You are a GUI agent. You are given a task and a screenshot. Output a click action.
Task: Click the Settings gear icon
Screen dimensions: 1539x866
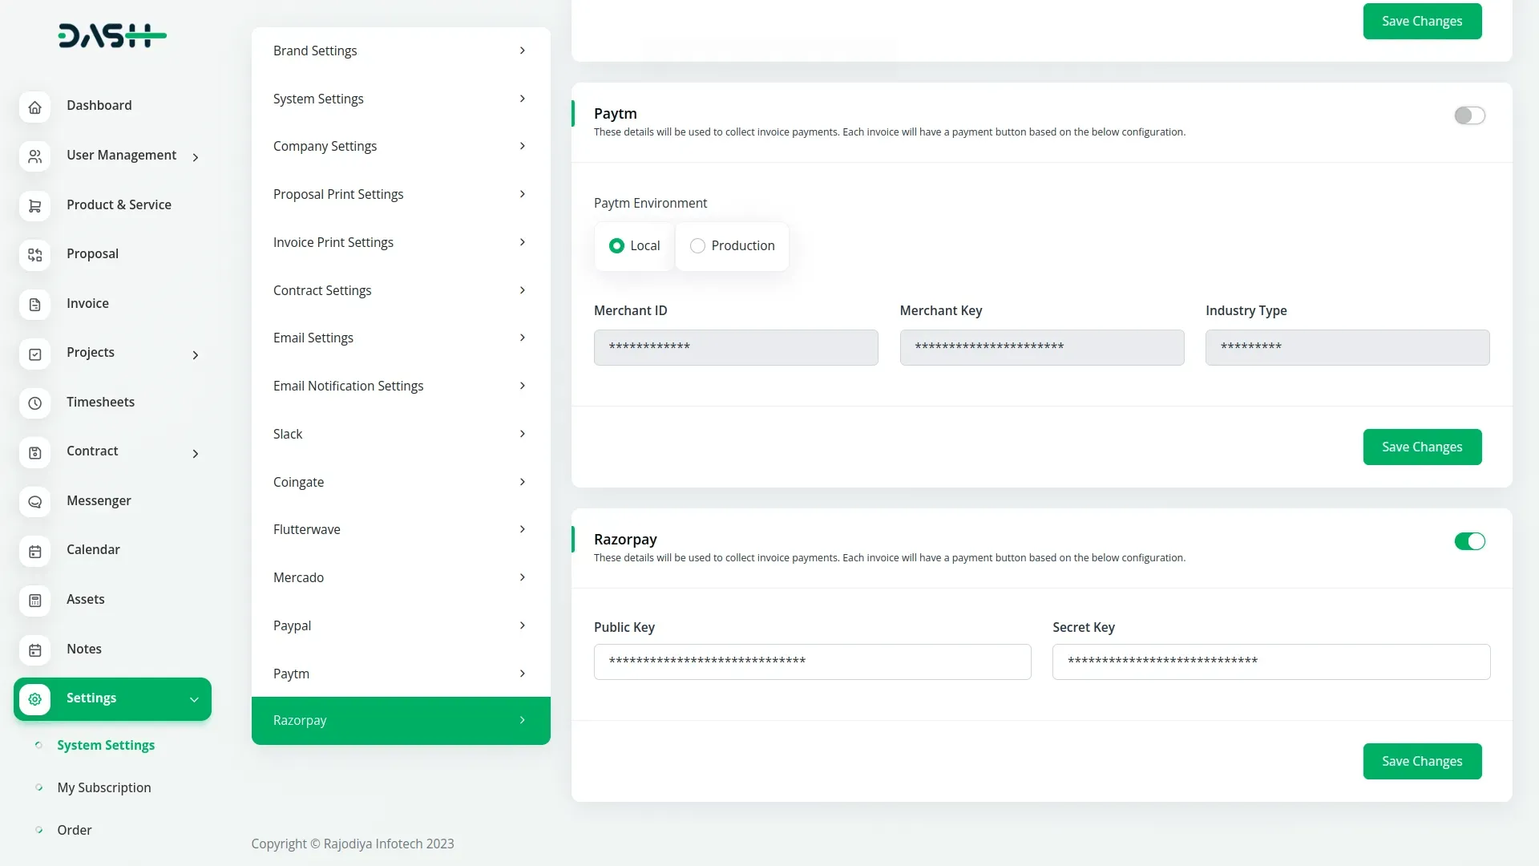[34, 698]
